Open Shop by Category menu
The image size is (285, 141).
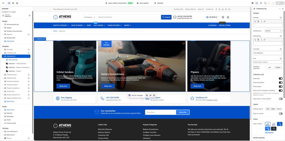(x=61, y=25)
